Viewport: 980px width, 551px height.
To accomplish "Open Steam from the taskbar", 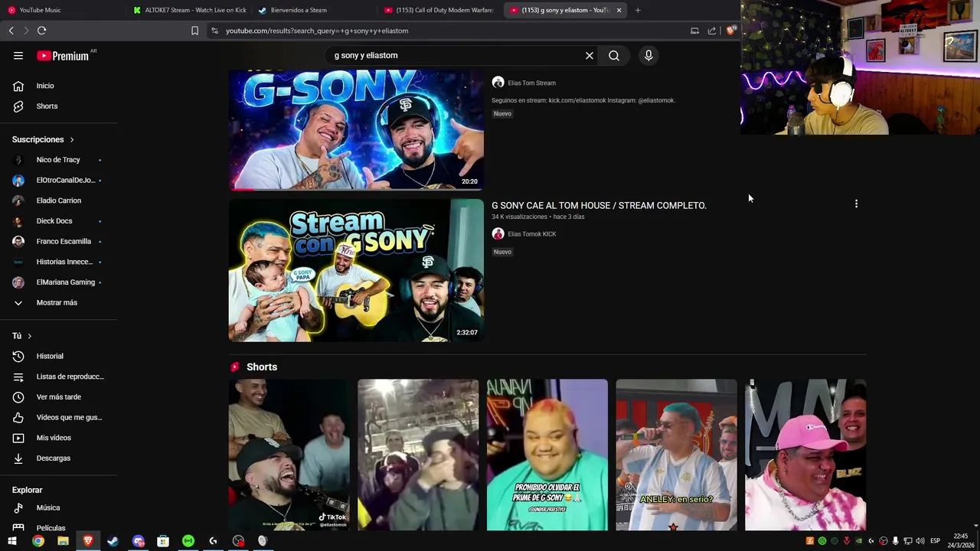I will click(113, 541).
